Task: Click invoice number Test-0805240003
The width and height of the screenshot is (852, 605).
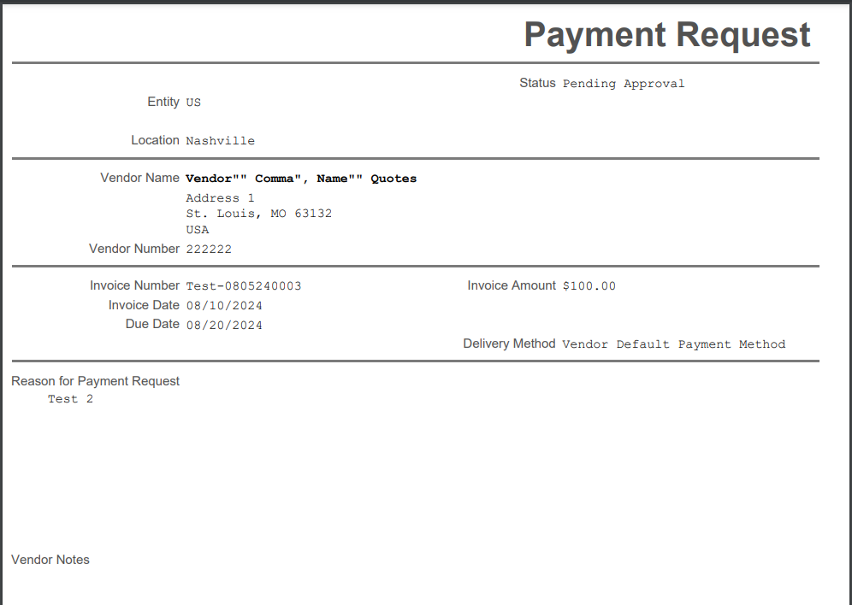Action: [243, 286]
